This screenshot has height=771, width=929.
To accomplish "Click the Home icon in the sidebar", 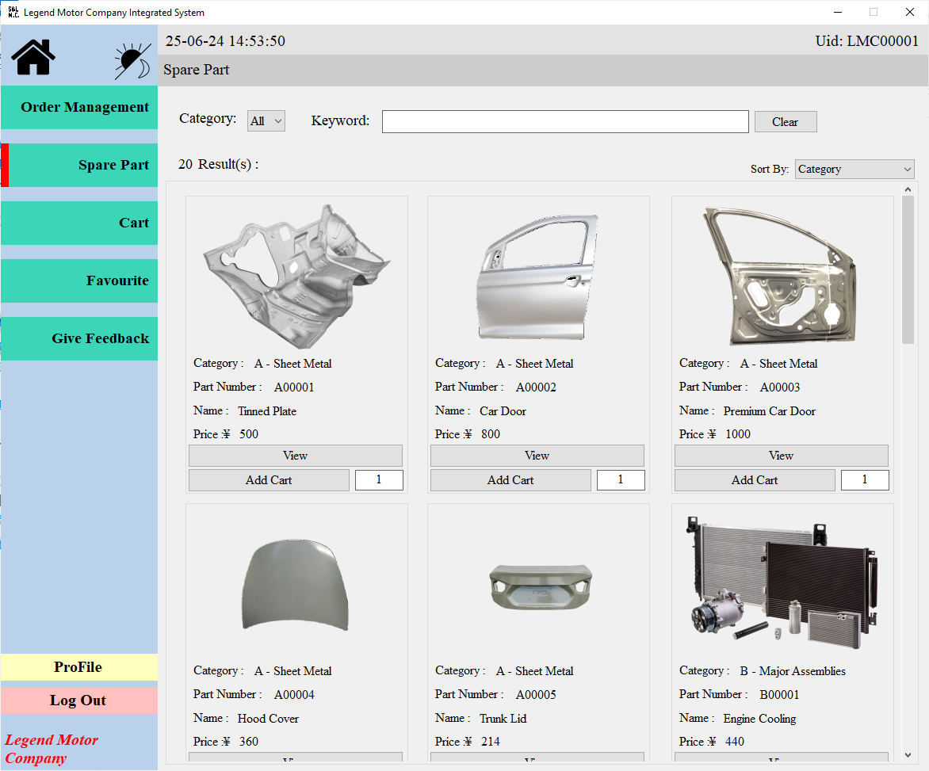I will (33, 56).
